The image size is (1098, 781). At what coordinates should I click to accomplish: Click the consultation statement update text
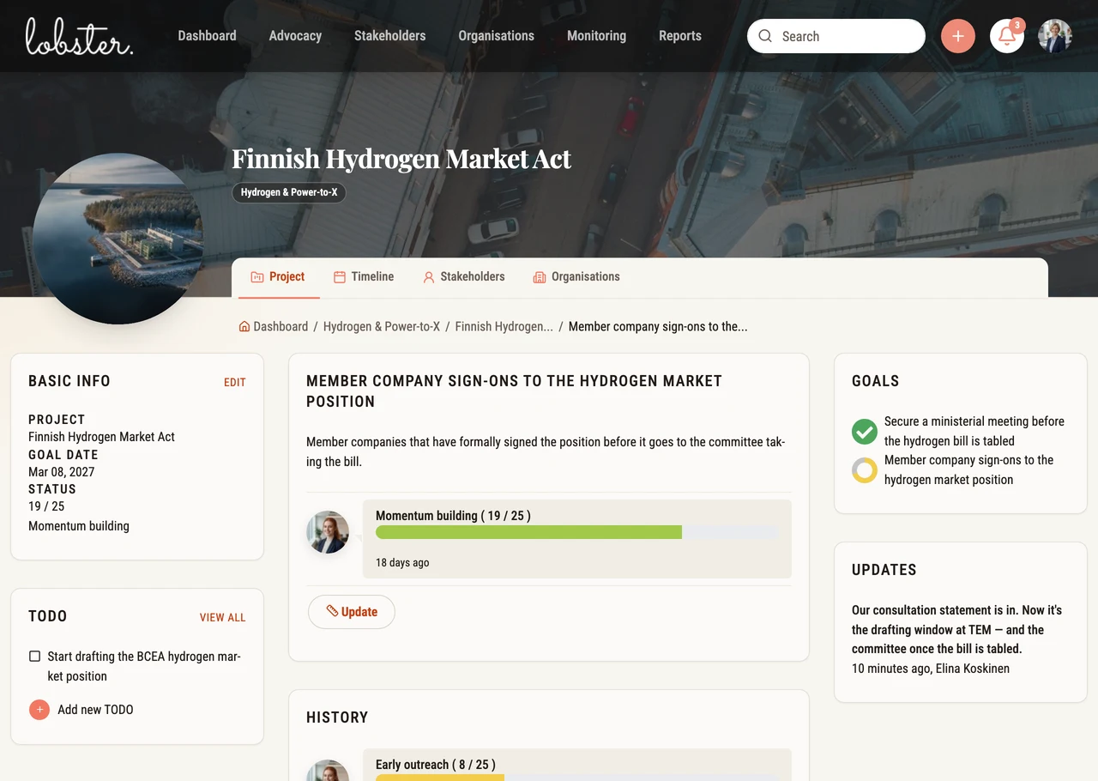(x=957, y=629)
